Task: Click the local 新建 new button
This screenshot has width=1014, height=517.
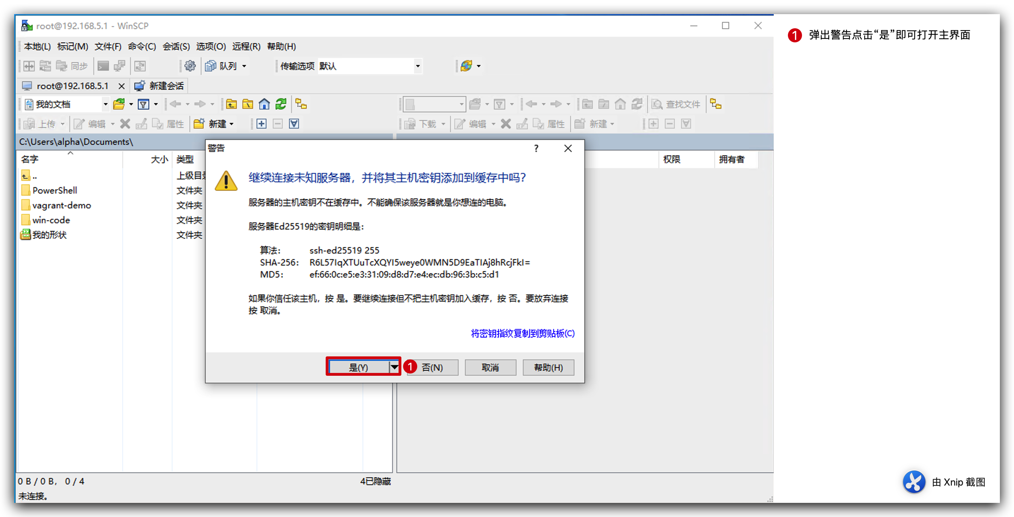Action: pos(210,124)
